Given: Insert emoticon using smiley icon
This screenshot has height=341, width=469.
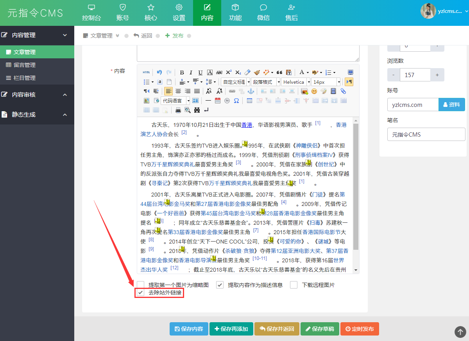Looking at the screenshot, I should click(x=314, y=91).
